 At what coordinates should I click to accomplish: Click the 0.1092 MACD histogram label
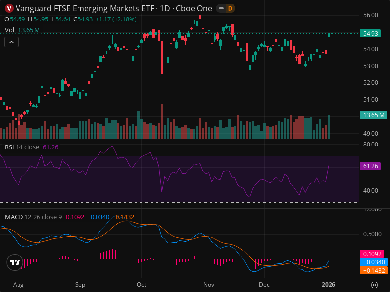click(372, 254)
